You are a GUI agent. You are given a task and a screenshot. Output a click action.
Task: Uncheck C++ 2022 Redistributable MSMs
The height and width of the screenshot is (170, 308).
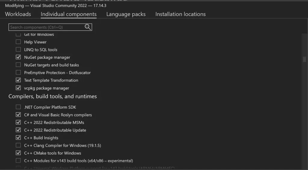[18, 123]
